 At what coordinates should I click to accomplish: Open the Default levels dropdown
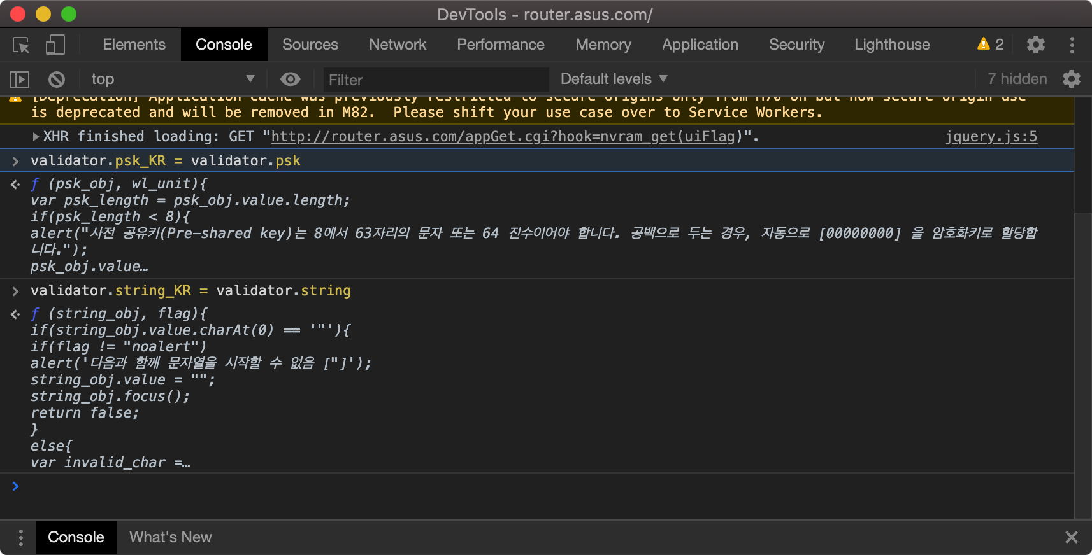click(x=614, y=80)
